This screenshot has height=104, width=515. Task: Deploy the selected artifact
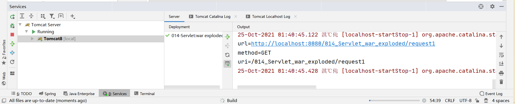(x=227, y=37)
